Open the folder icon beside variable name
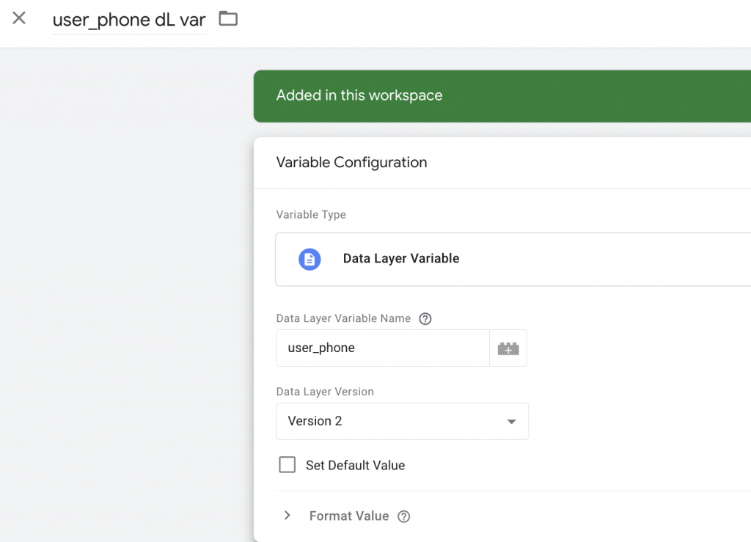The width and height of the screenshot is (751, 542). click(x=228, y=18)
